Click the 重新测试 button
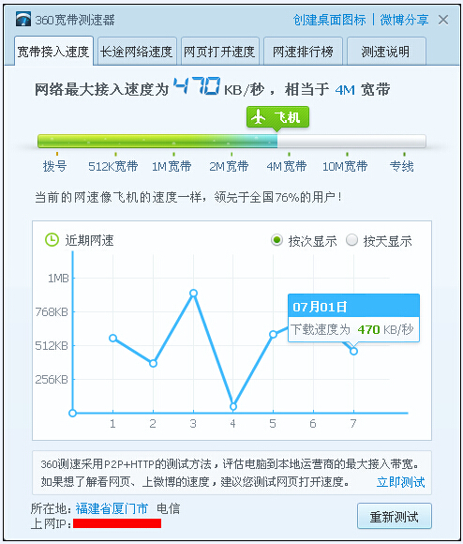The width and height of the screenshot is (463, 544). (x=395, y=516)
